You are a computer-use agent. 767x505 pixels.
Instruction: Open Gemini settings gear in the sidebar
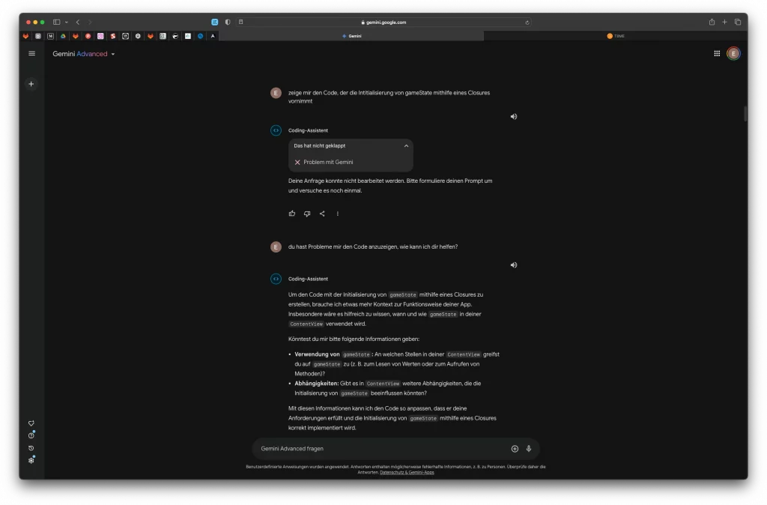pos(31,460)
